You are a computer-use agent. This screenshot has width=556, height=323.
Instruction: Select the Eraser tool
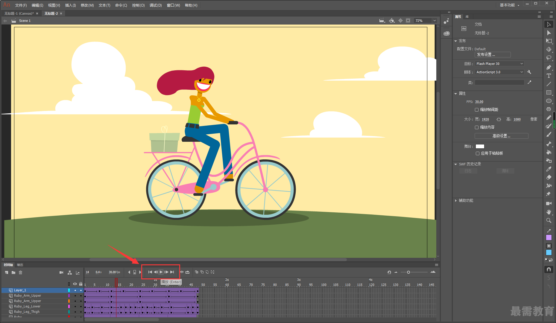pyautogui.click(x=549, y=178)
